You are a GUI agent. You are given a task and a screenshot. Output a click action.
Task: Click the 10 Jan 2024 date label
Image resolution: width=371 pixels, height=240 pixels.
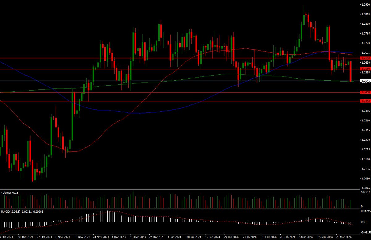pos(193,237)
